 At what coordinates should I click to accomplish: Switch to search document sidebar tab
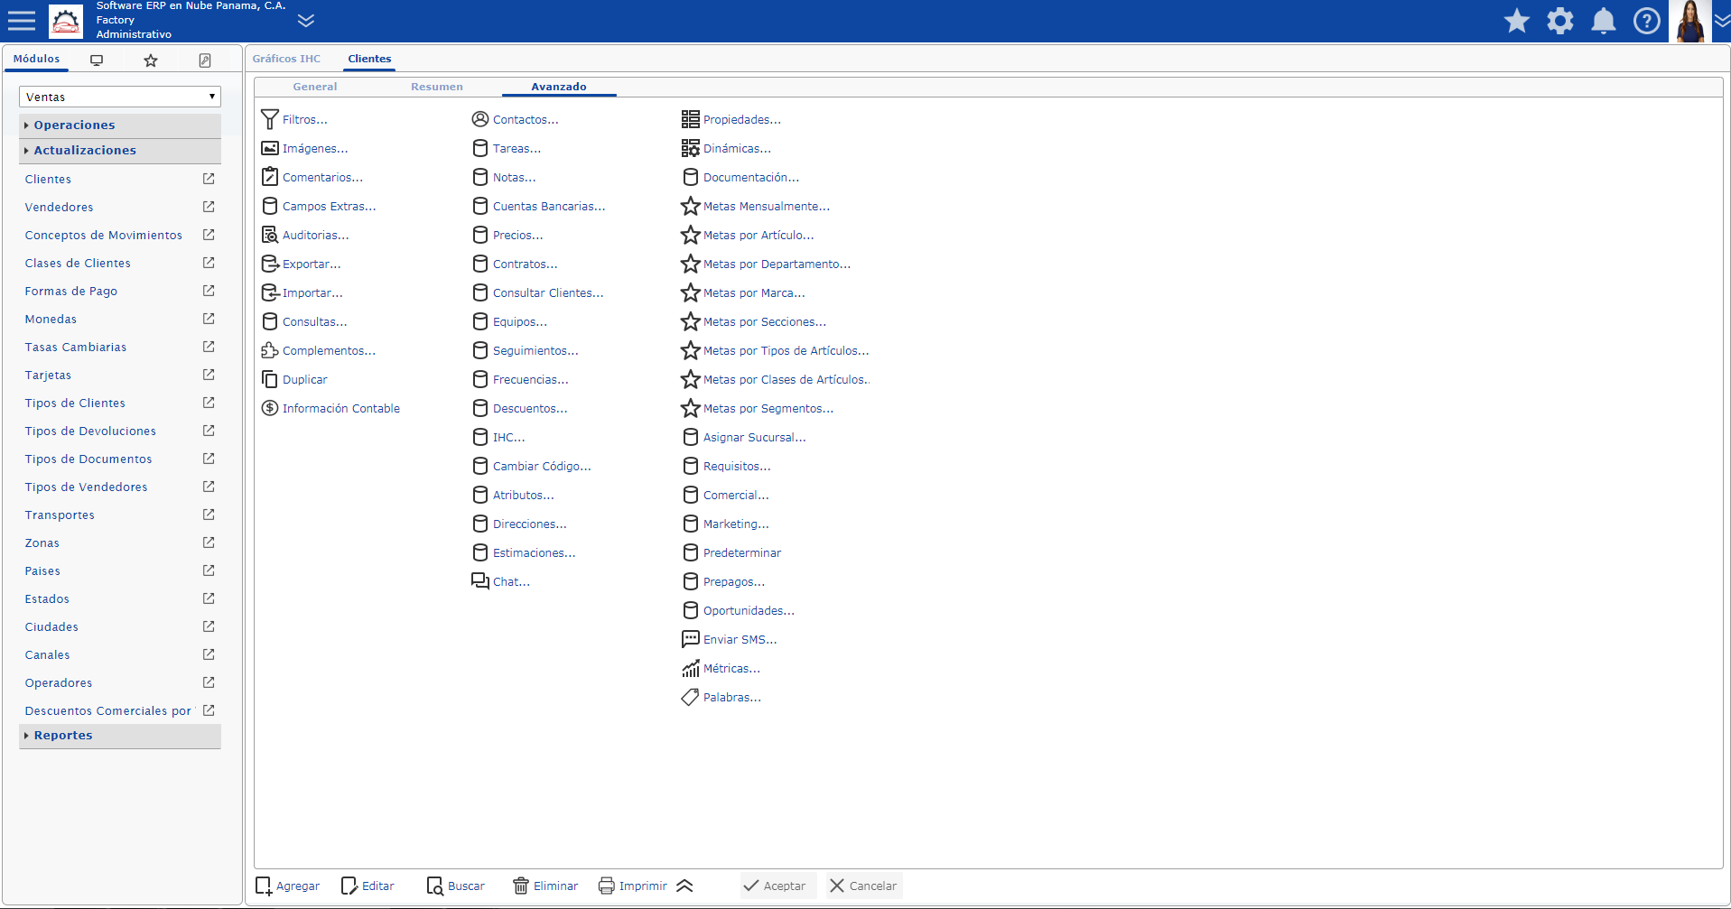205,60
